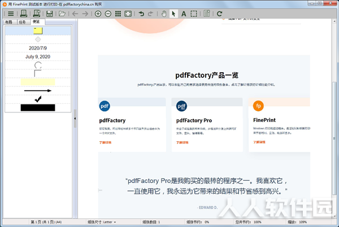
Task: Switch to the 布局 tab
Action: point(9,22)
